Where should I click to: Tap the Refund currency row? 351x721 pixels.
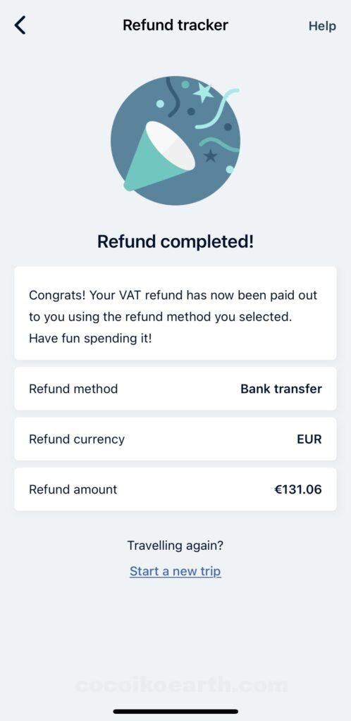pos(175,439)
